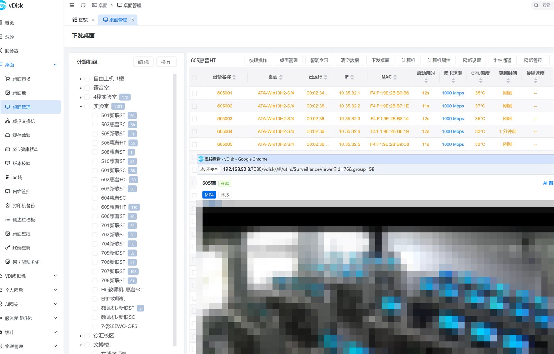Click the 网络设置 button
Viewport: 554px width, 354px height.
[472, 60]
